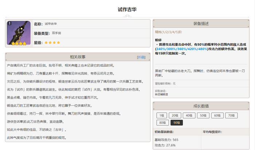The image size is (255, 150).
Task: Choose the 60级 level option
Action: 217,115
